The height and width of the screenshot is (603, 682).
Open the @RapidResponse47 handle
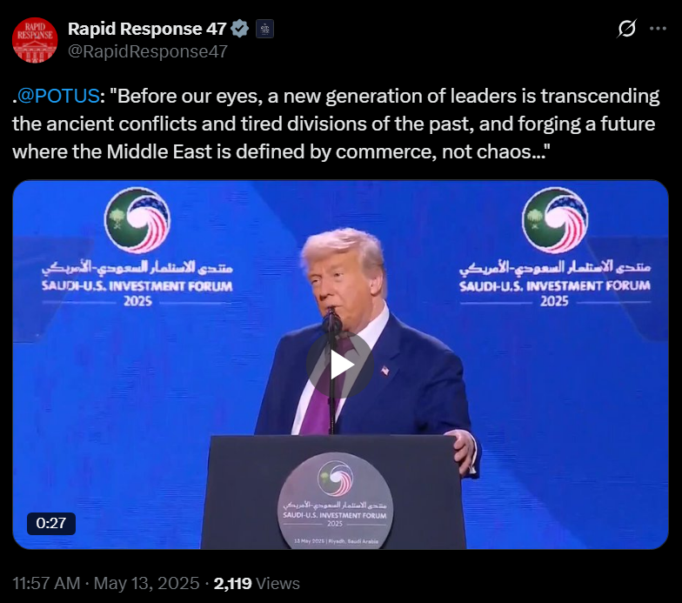(x=148, y=51)
